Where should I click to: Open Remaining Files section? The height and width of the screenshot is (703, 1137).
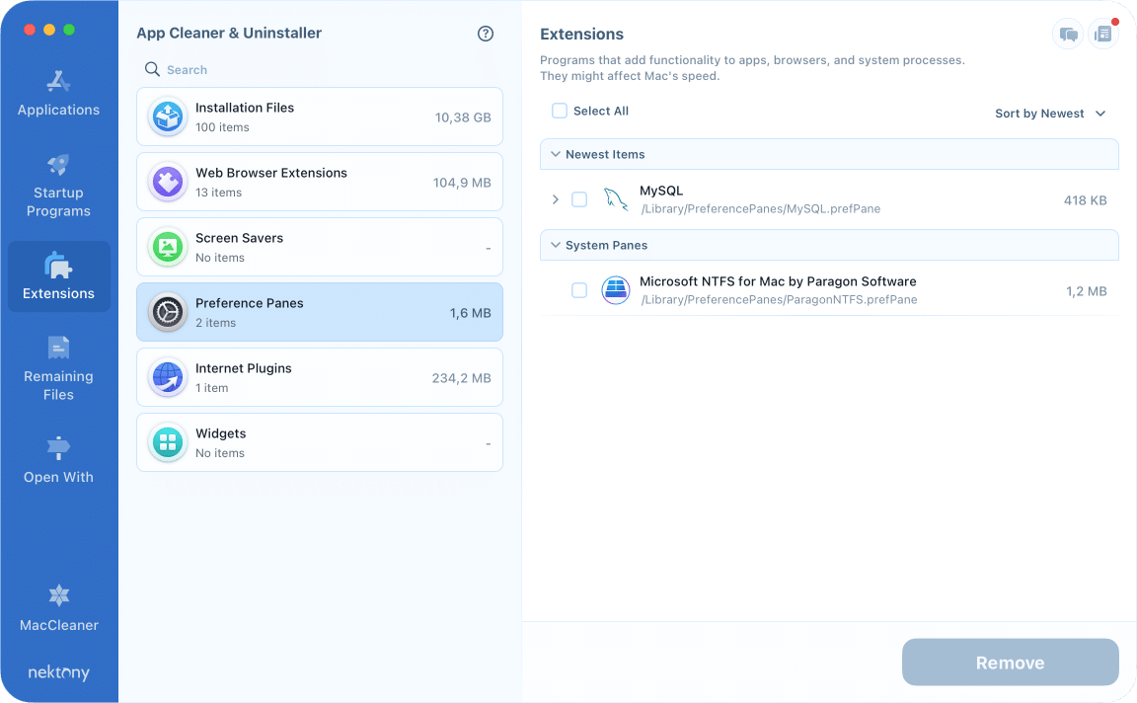click(59, 368)
